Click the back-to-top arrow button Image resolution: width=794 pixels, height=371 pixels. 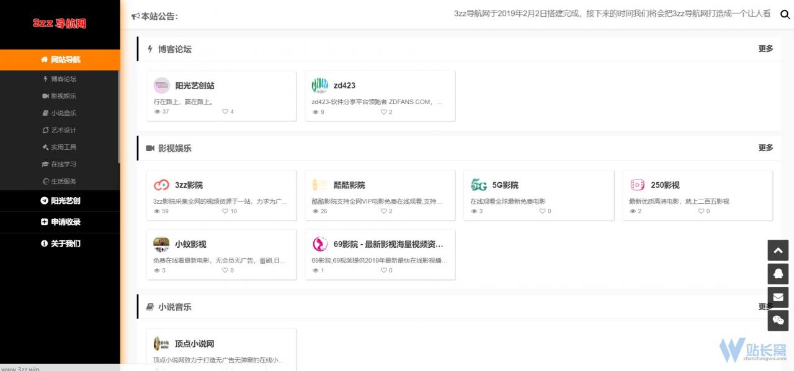(778, 250)
